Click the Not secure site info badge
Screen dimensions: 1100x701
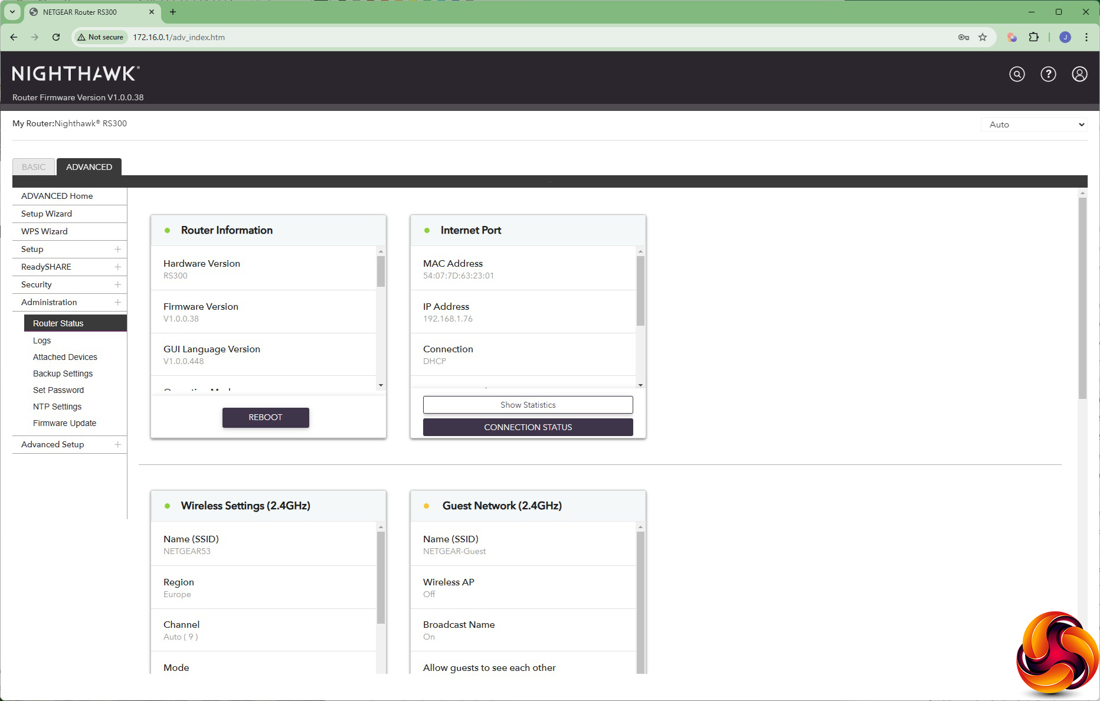pos(100,37)
